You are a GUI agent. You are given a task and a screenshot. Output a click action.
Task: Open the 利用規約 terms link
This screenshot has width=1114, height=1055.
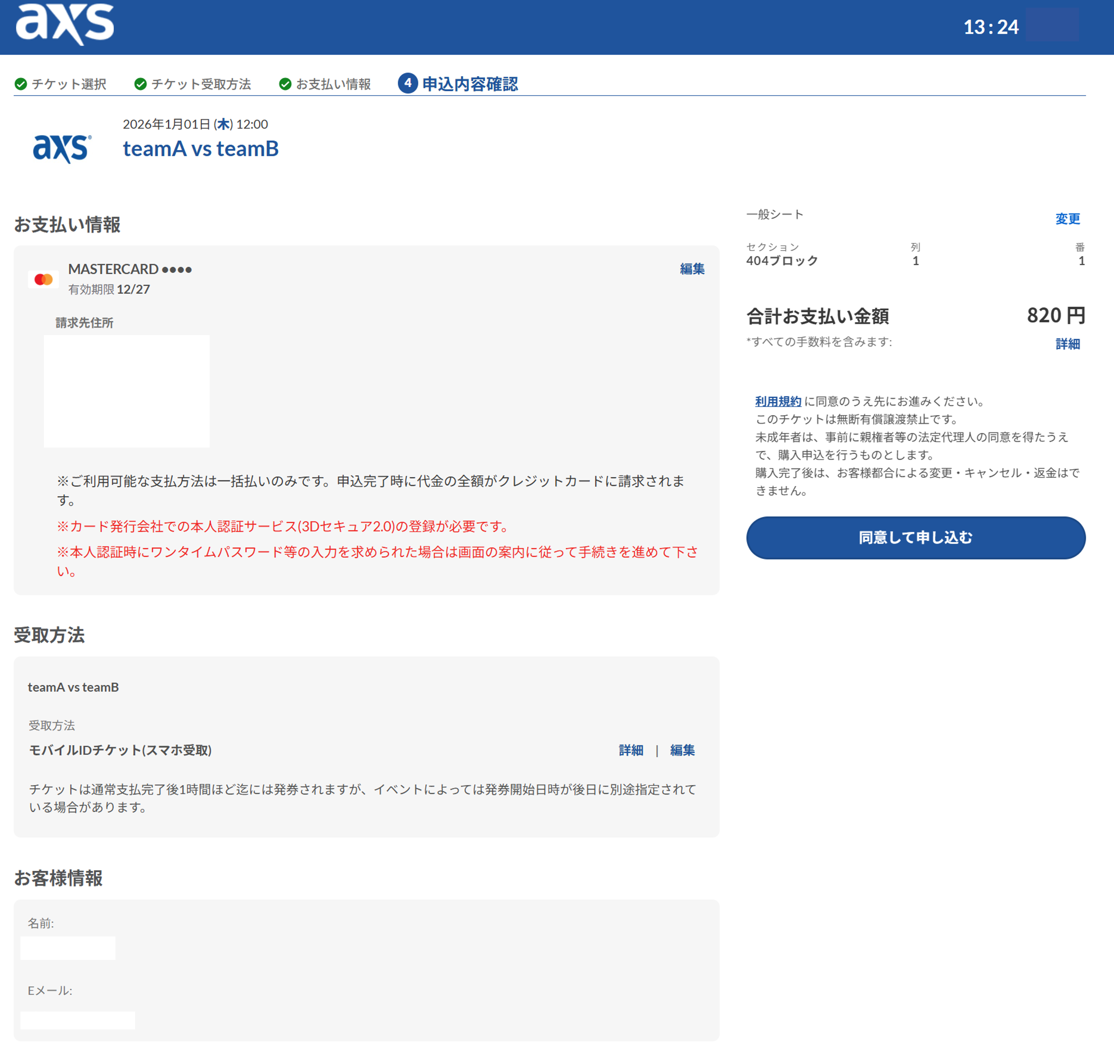pos(777,402)
